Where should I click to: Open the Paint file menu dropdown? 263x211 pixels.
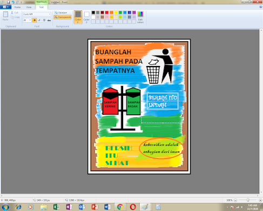[5, 7]
